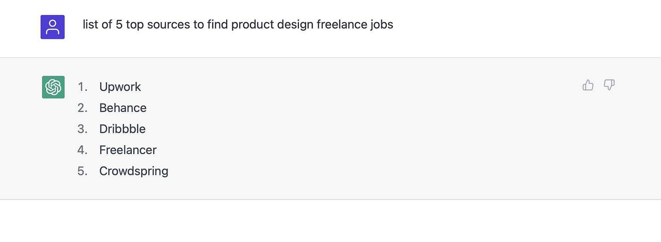Viewport: 661px width, 242px height.
Task: Click Crowdspring in the response list
Action: [x=134, y=171]
